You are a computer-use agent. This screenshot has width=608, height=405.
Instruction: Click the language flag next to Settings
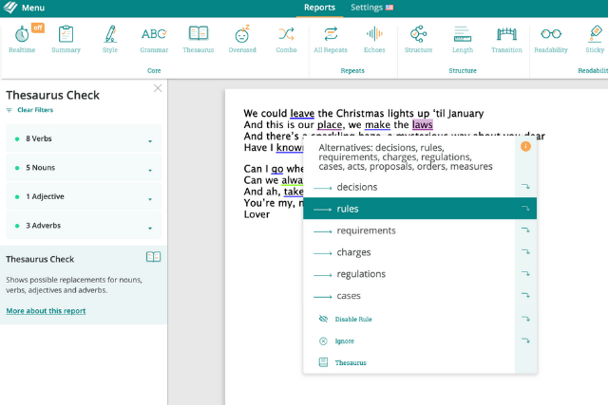(x=389, y=8)
